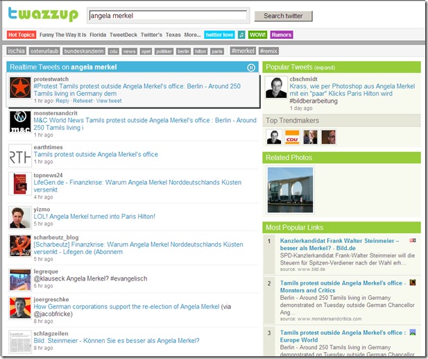The height and width of the screenshot is (359, 428).
Task: Select the #merkel hashtag
Action: 243,51
